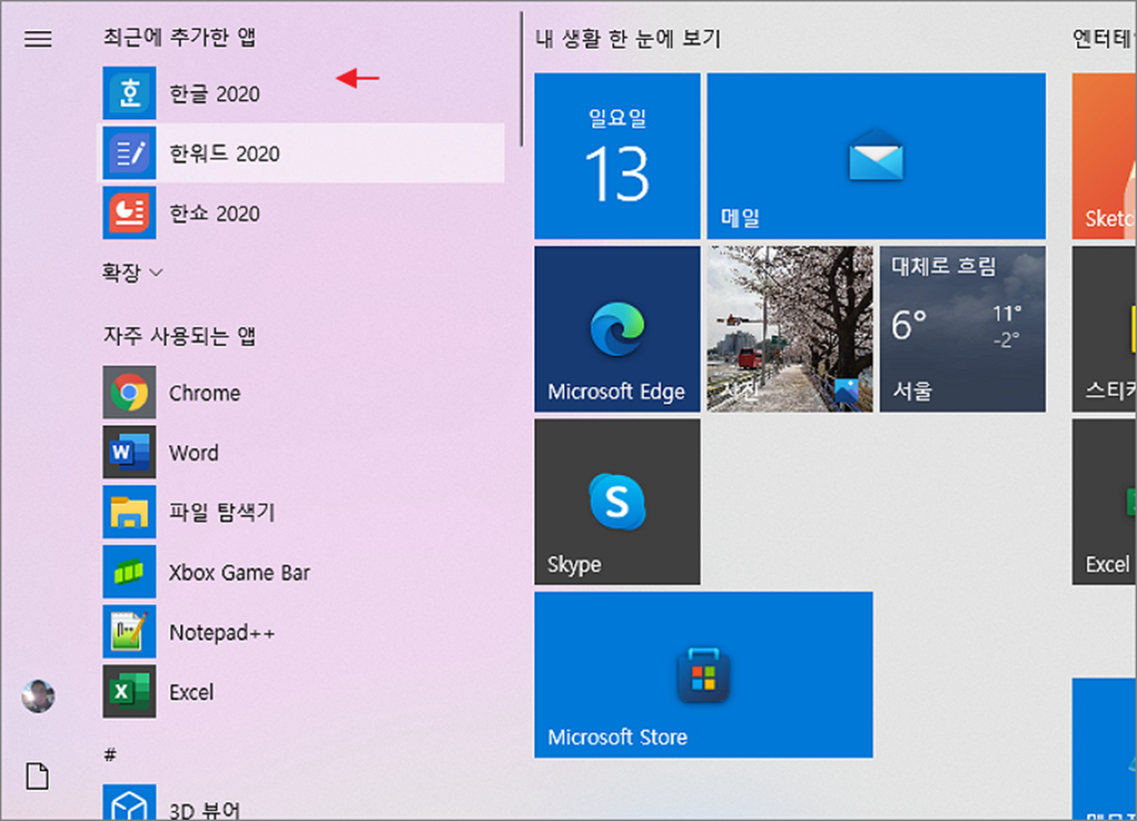Open Xbox Game Bar icon
The height and width of the screenshot is (821, 1137).
(129, 573)
